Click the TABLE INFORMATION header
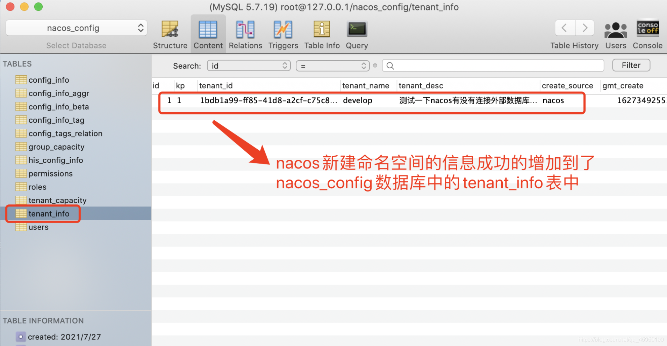The height and width of the screenshot is (346, 667). click(43, 321)
